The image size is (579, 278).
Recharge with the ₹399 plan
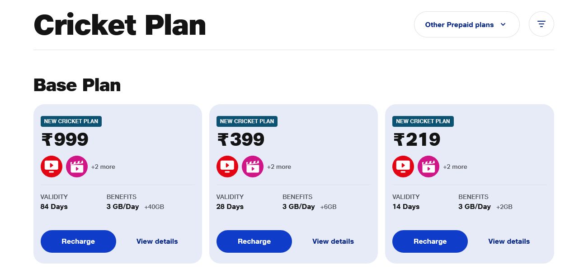(254, 241)
